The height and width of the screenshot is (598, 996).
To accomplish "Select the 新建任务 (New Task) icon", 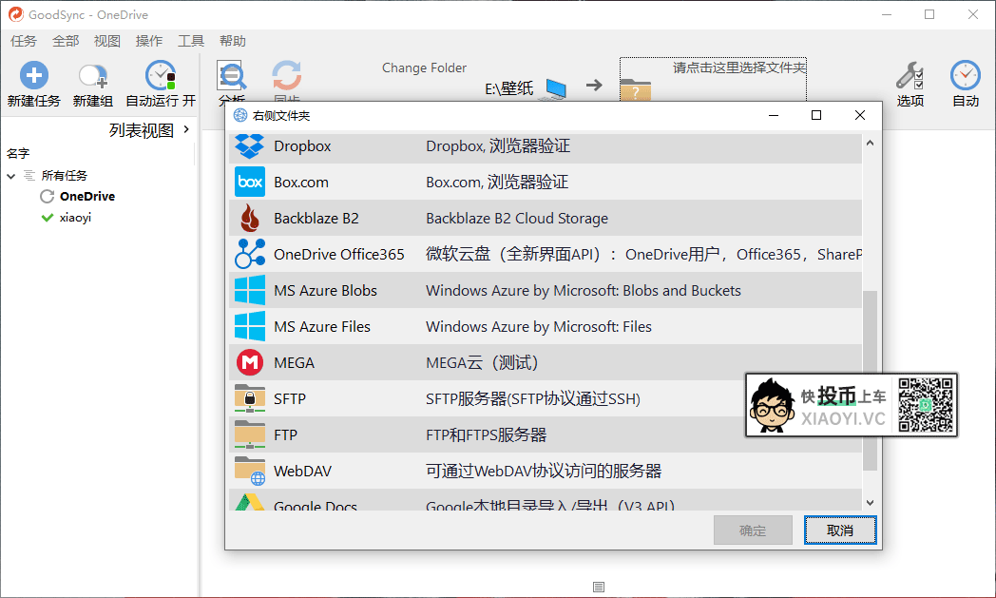I will 33,74.
